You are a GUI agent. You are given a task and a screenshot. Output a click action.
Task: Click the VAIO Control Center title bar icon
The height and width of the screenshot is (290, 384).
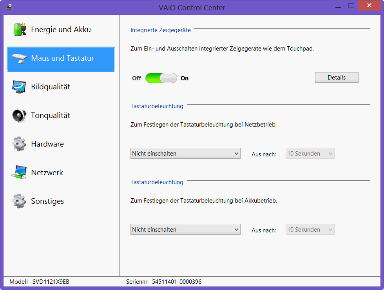click(8, 7)
